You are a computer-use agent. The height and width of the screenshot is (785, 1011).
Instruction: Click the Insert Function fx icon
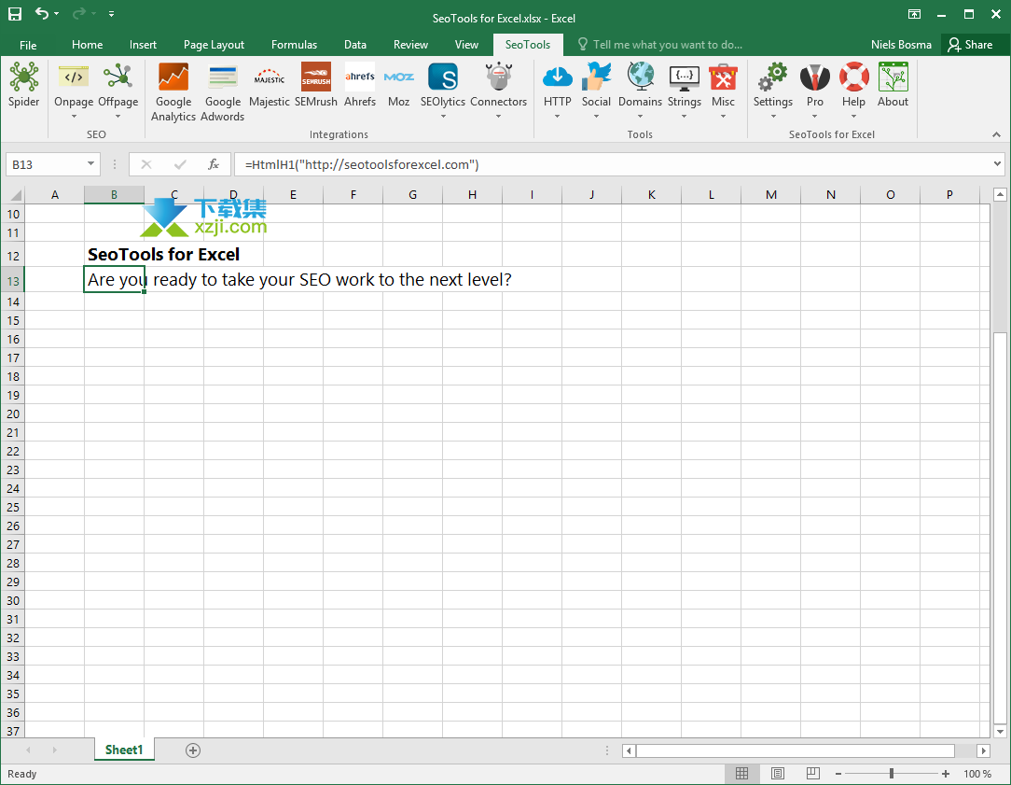(214, 164)
